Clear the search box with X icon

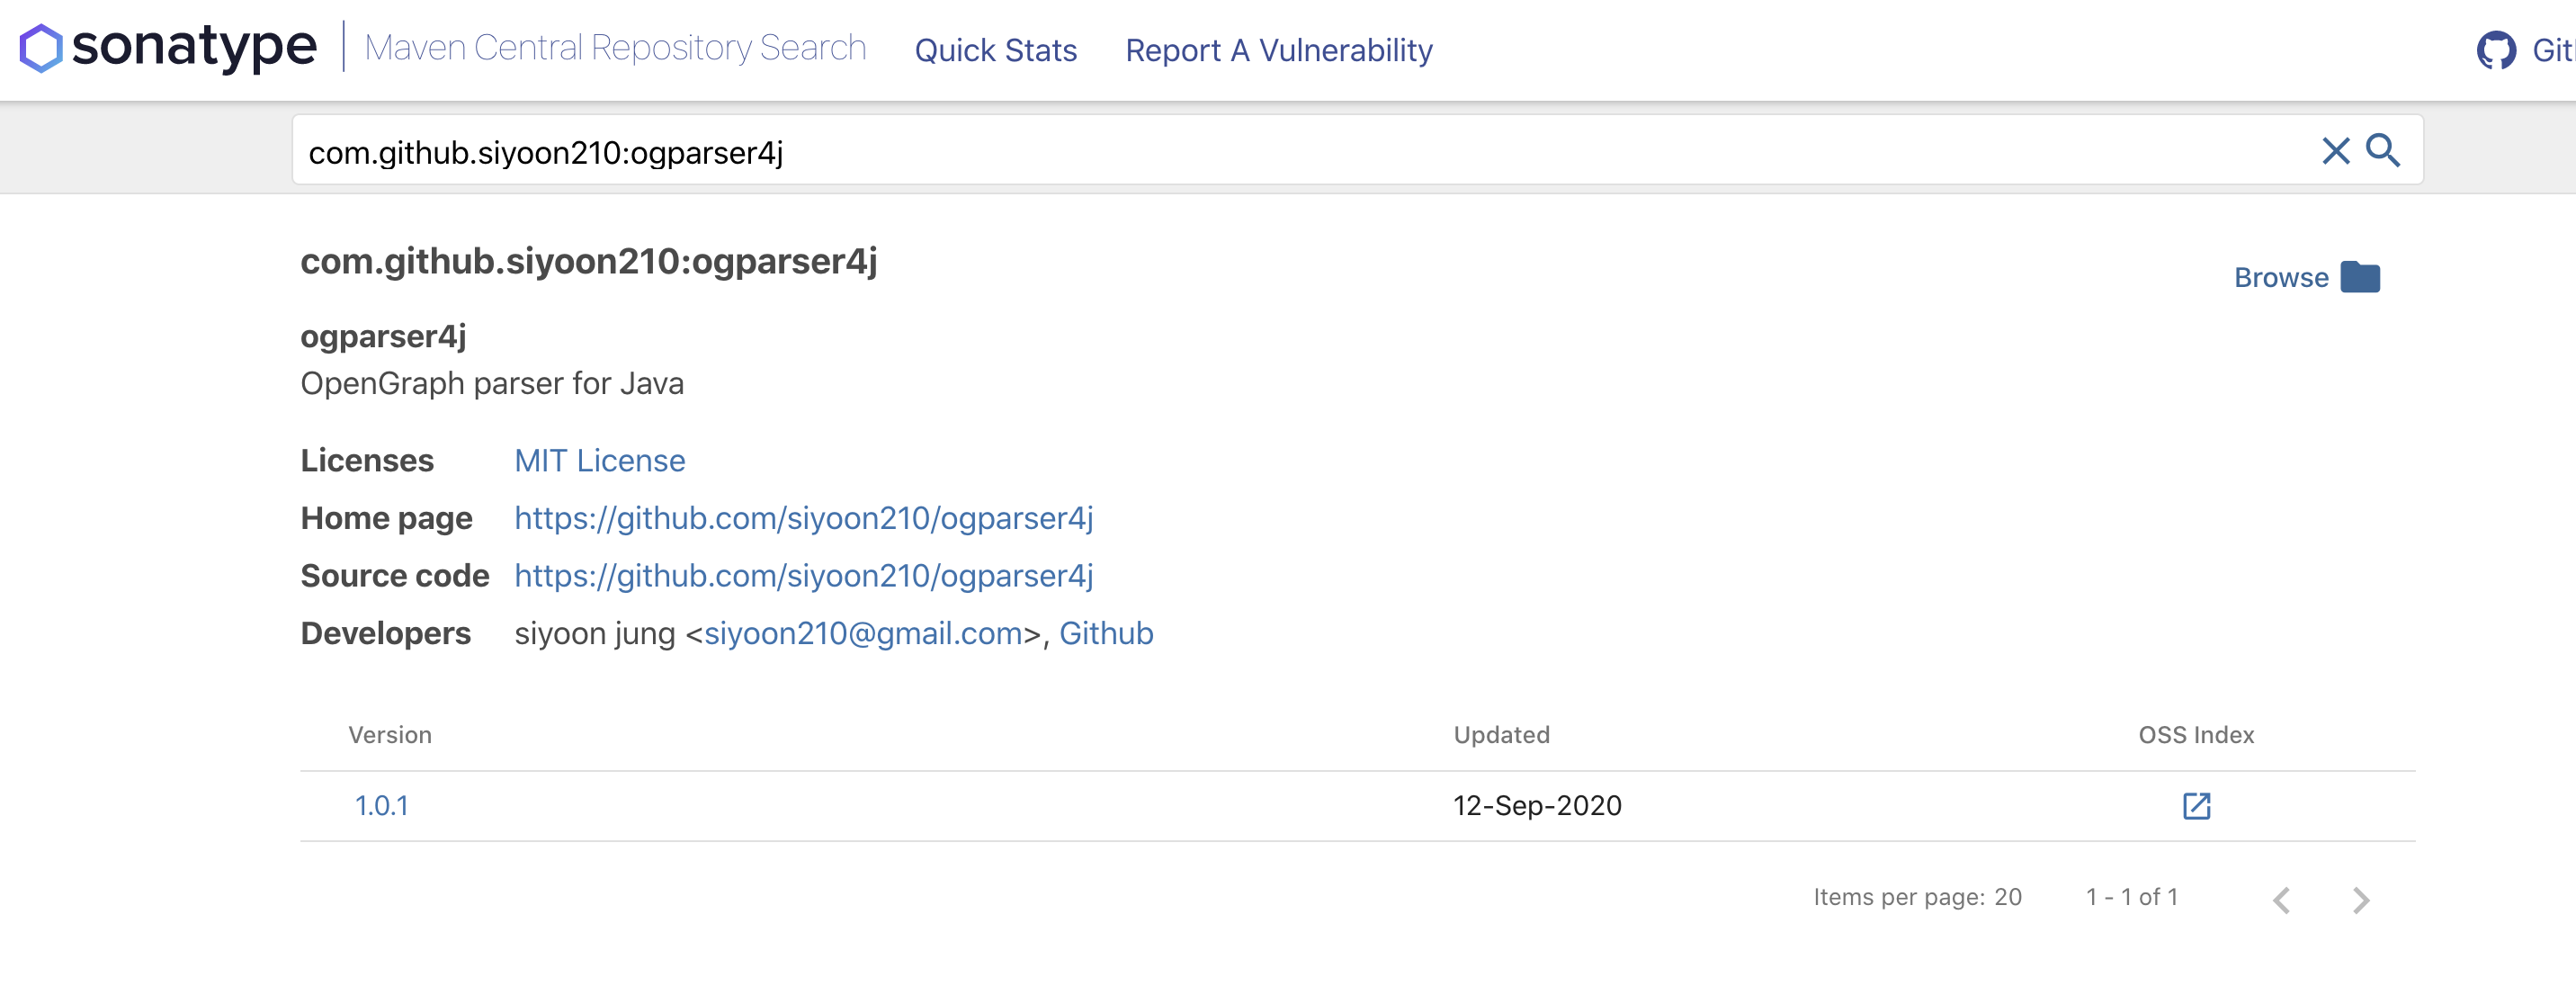coord(2335,151)
